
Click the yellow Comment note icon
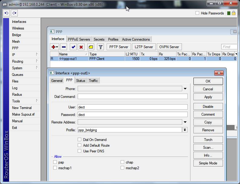(91, 47)
